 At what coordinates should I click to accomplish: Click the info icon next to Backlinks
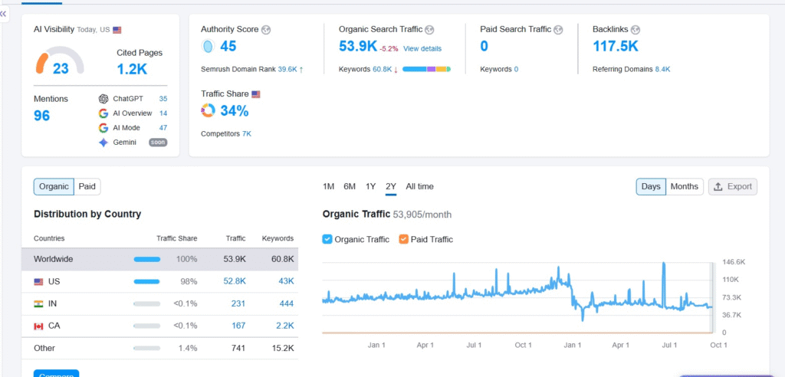point(635,30)
